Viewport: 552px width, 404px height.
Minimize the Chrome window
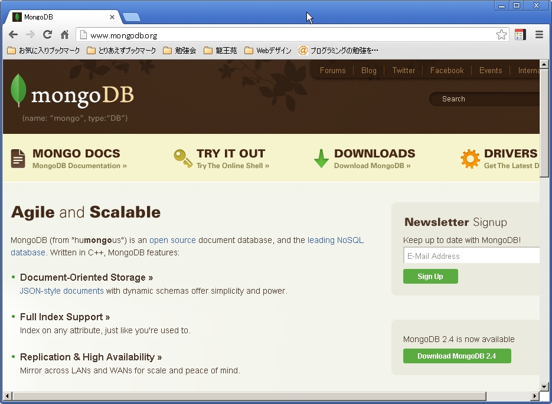click(x=502, y=6)
